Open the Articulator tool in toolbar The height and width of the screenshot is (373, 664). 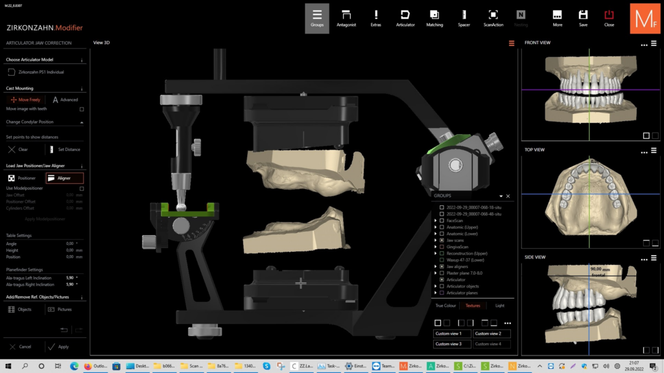[x=405, y=19]
